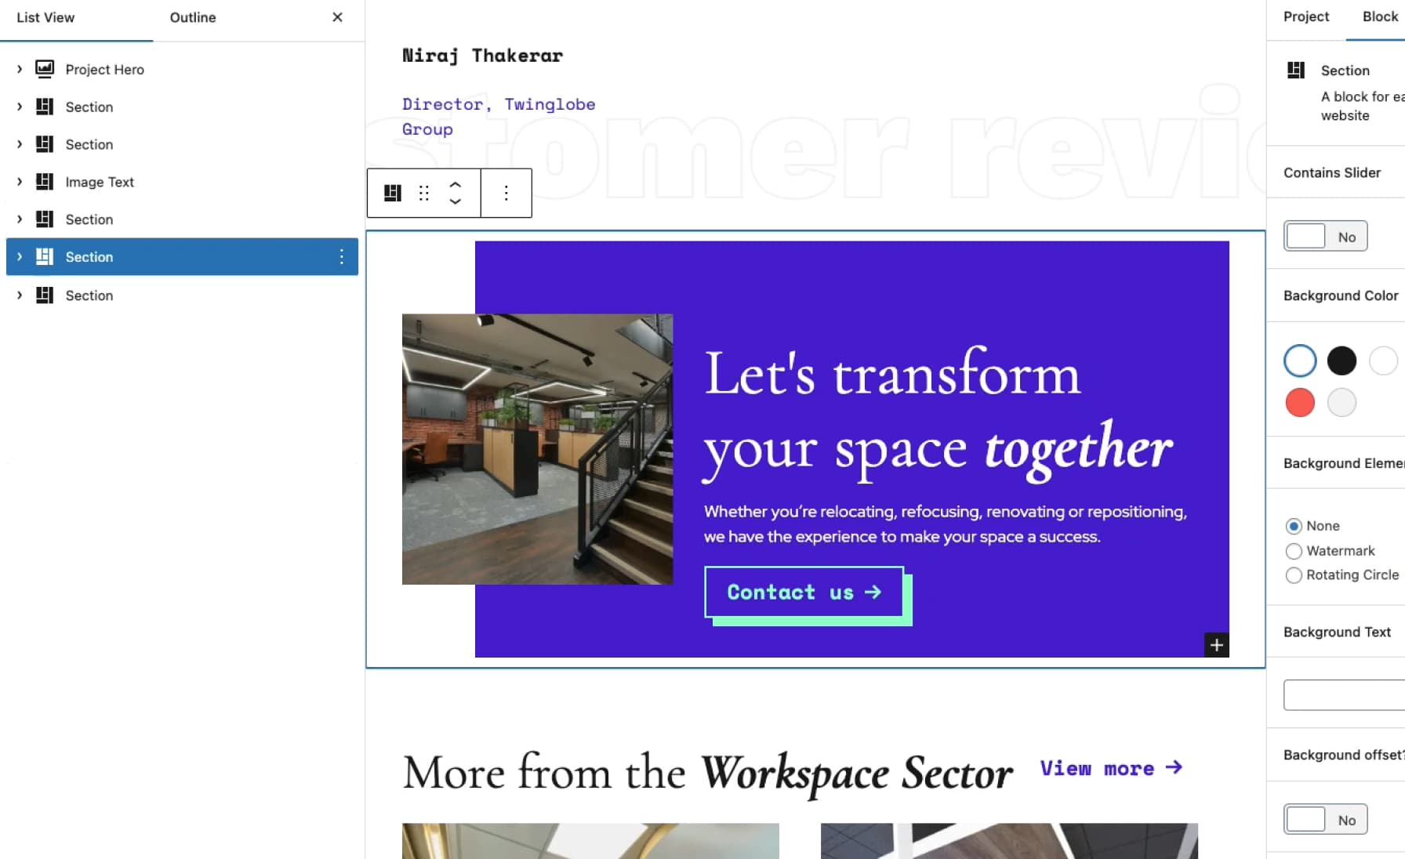Expand the Image Text block entry

[19, 182]
